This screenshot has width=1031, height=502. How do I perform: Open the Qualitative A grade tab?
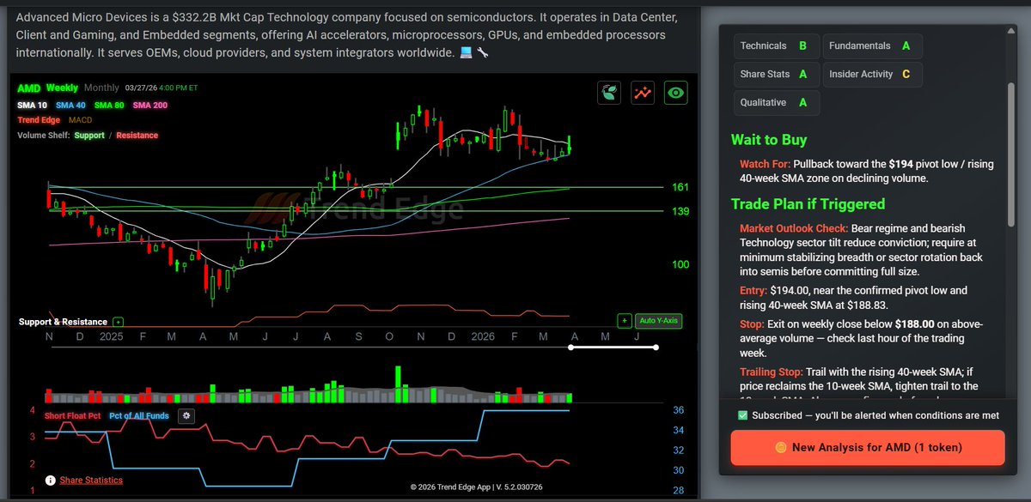[776, 102]
